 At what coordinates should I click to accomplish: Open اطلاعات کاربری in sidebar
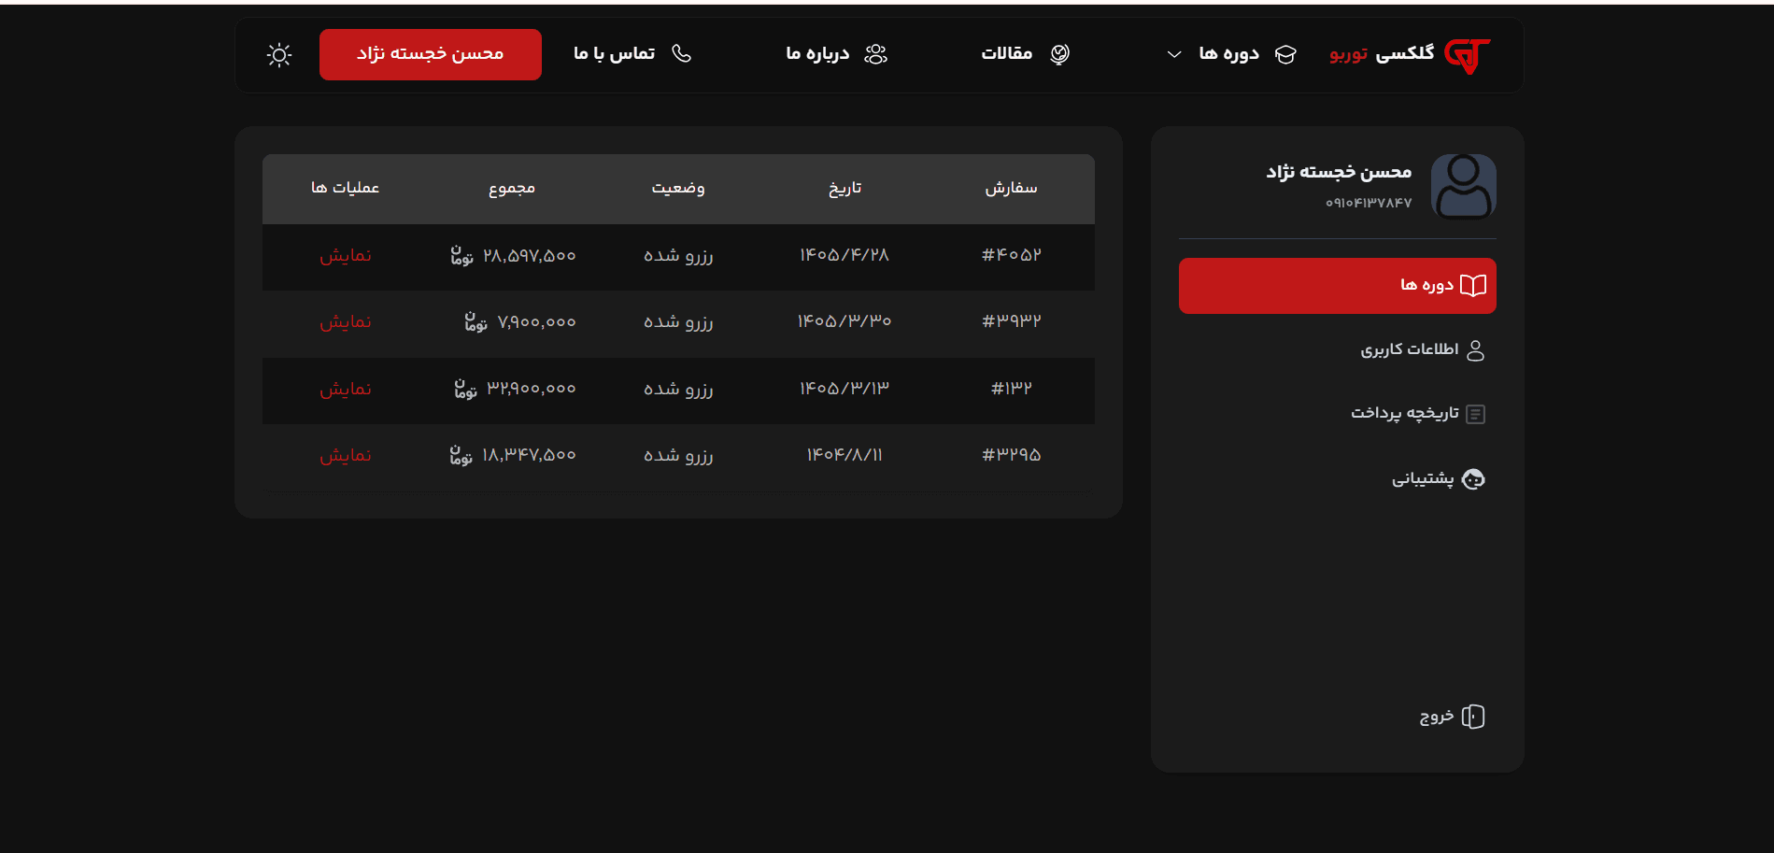[x=1409, y=349]
